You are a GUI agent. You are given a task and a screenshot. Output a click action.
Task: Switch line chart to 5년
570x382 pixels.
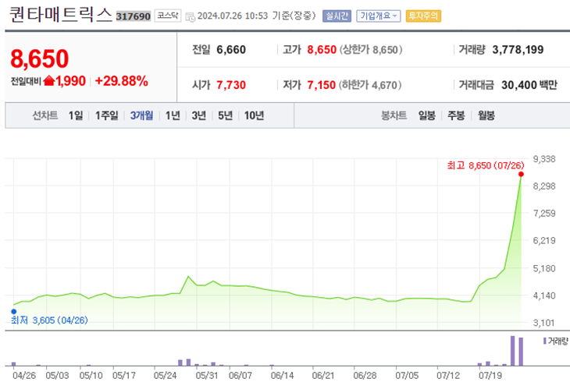(225, 115)
